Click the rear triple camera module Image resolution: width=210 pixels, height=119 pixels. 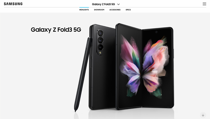[x=101, y=42]
